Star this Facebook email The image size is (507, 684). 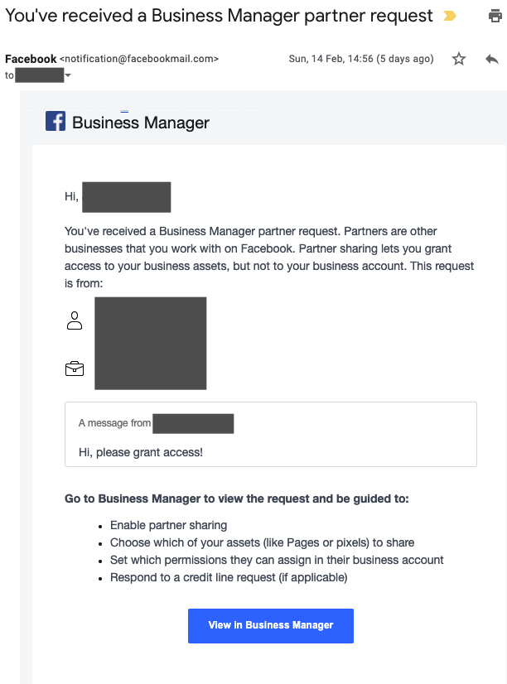coord(459,59)
